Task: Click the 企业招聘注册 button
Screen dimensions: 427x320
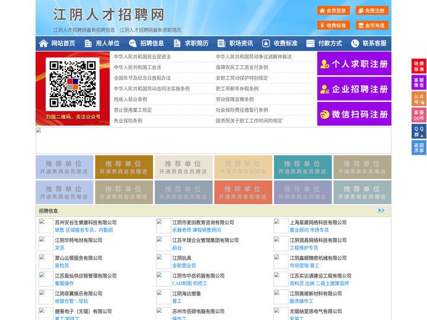Action: (x=354, y=89)
